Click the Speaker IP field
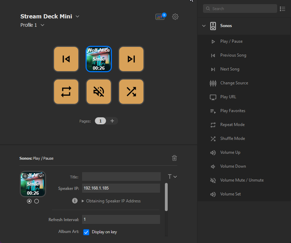Image resolution: width=291 pixels, height=243 pixels. [121, 188]
